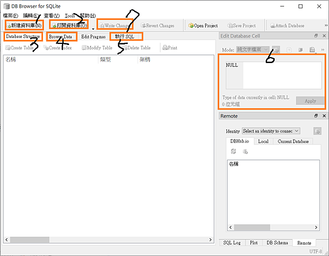Click the Remote list scroll left arrow
Image resolution: width=329 pixels, height=256 pixels.
point(231,227)
